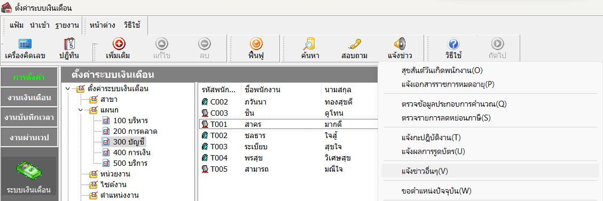603x201 pixels.
Task: Switch to the งานเงินเดือน sidebar tab
Action: (29, 98)
